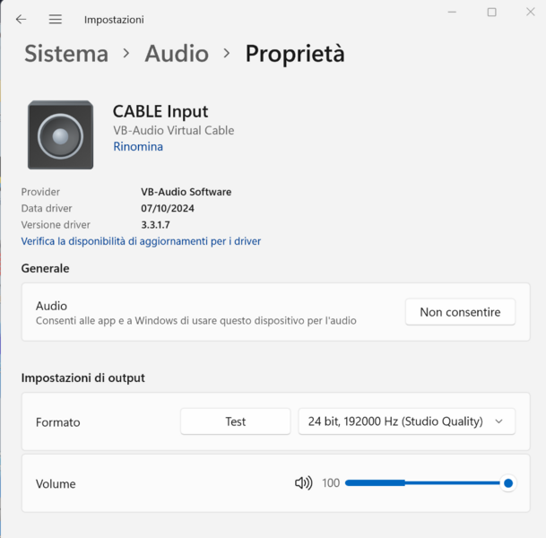The height and width of the screenshot is (538, 546).
Task: Click the Rinomina link
Action: (138, 147)
